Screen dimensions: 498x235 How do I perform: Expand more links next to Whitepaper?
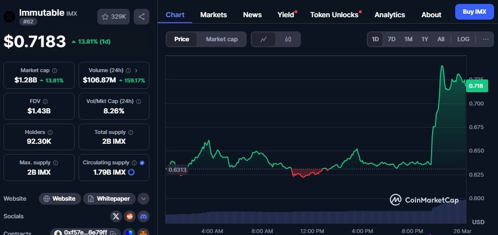(143, 199)
